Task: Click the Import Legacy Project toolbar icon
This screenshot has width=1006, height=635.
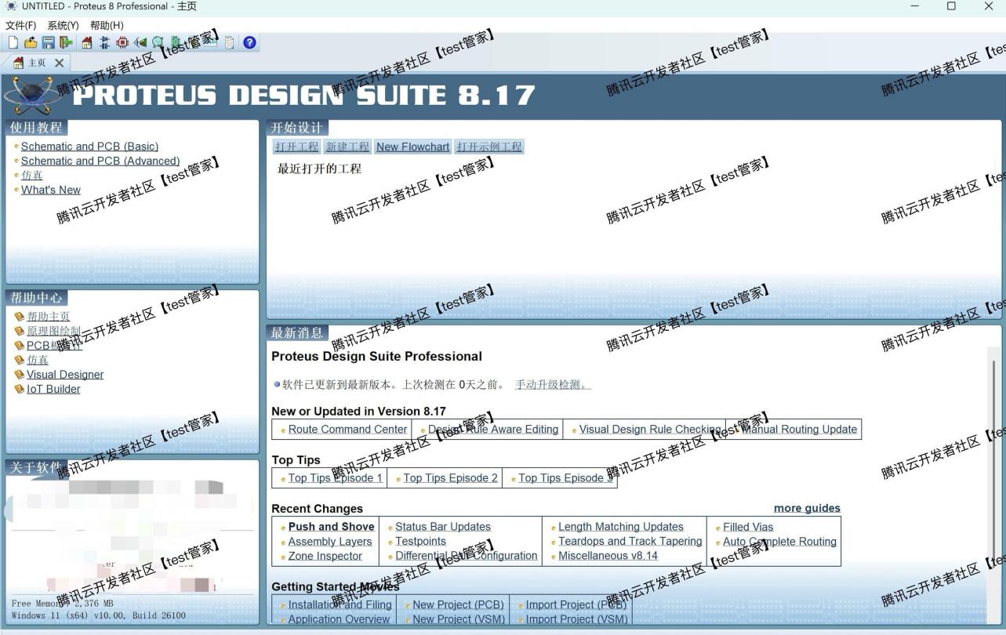Action: 67,42
